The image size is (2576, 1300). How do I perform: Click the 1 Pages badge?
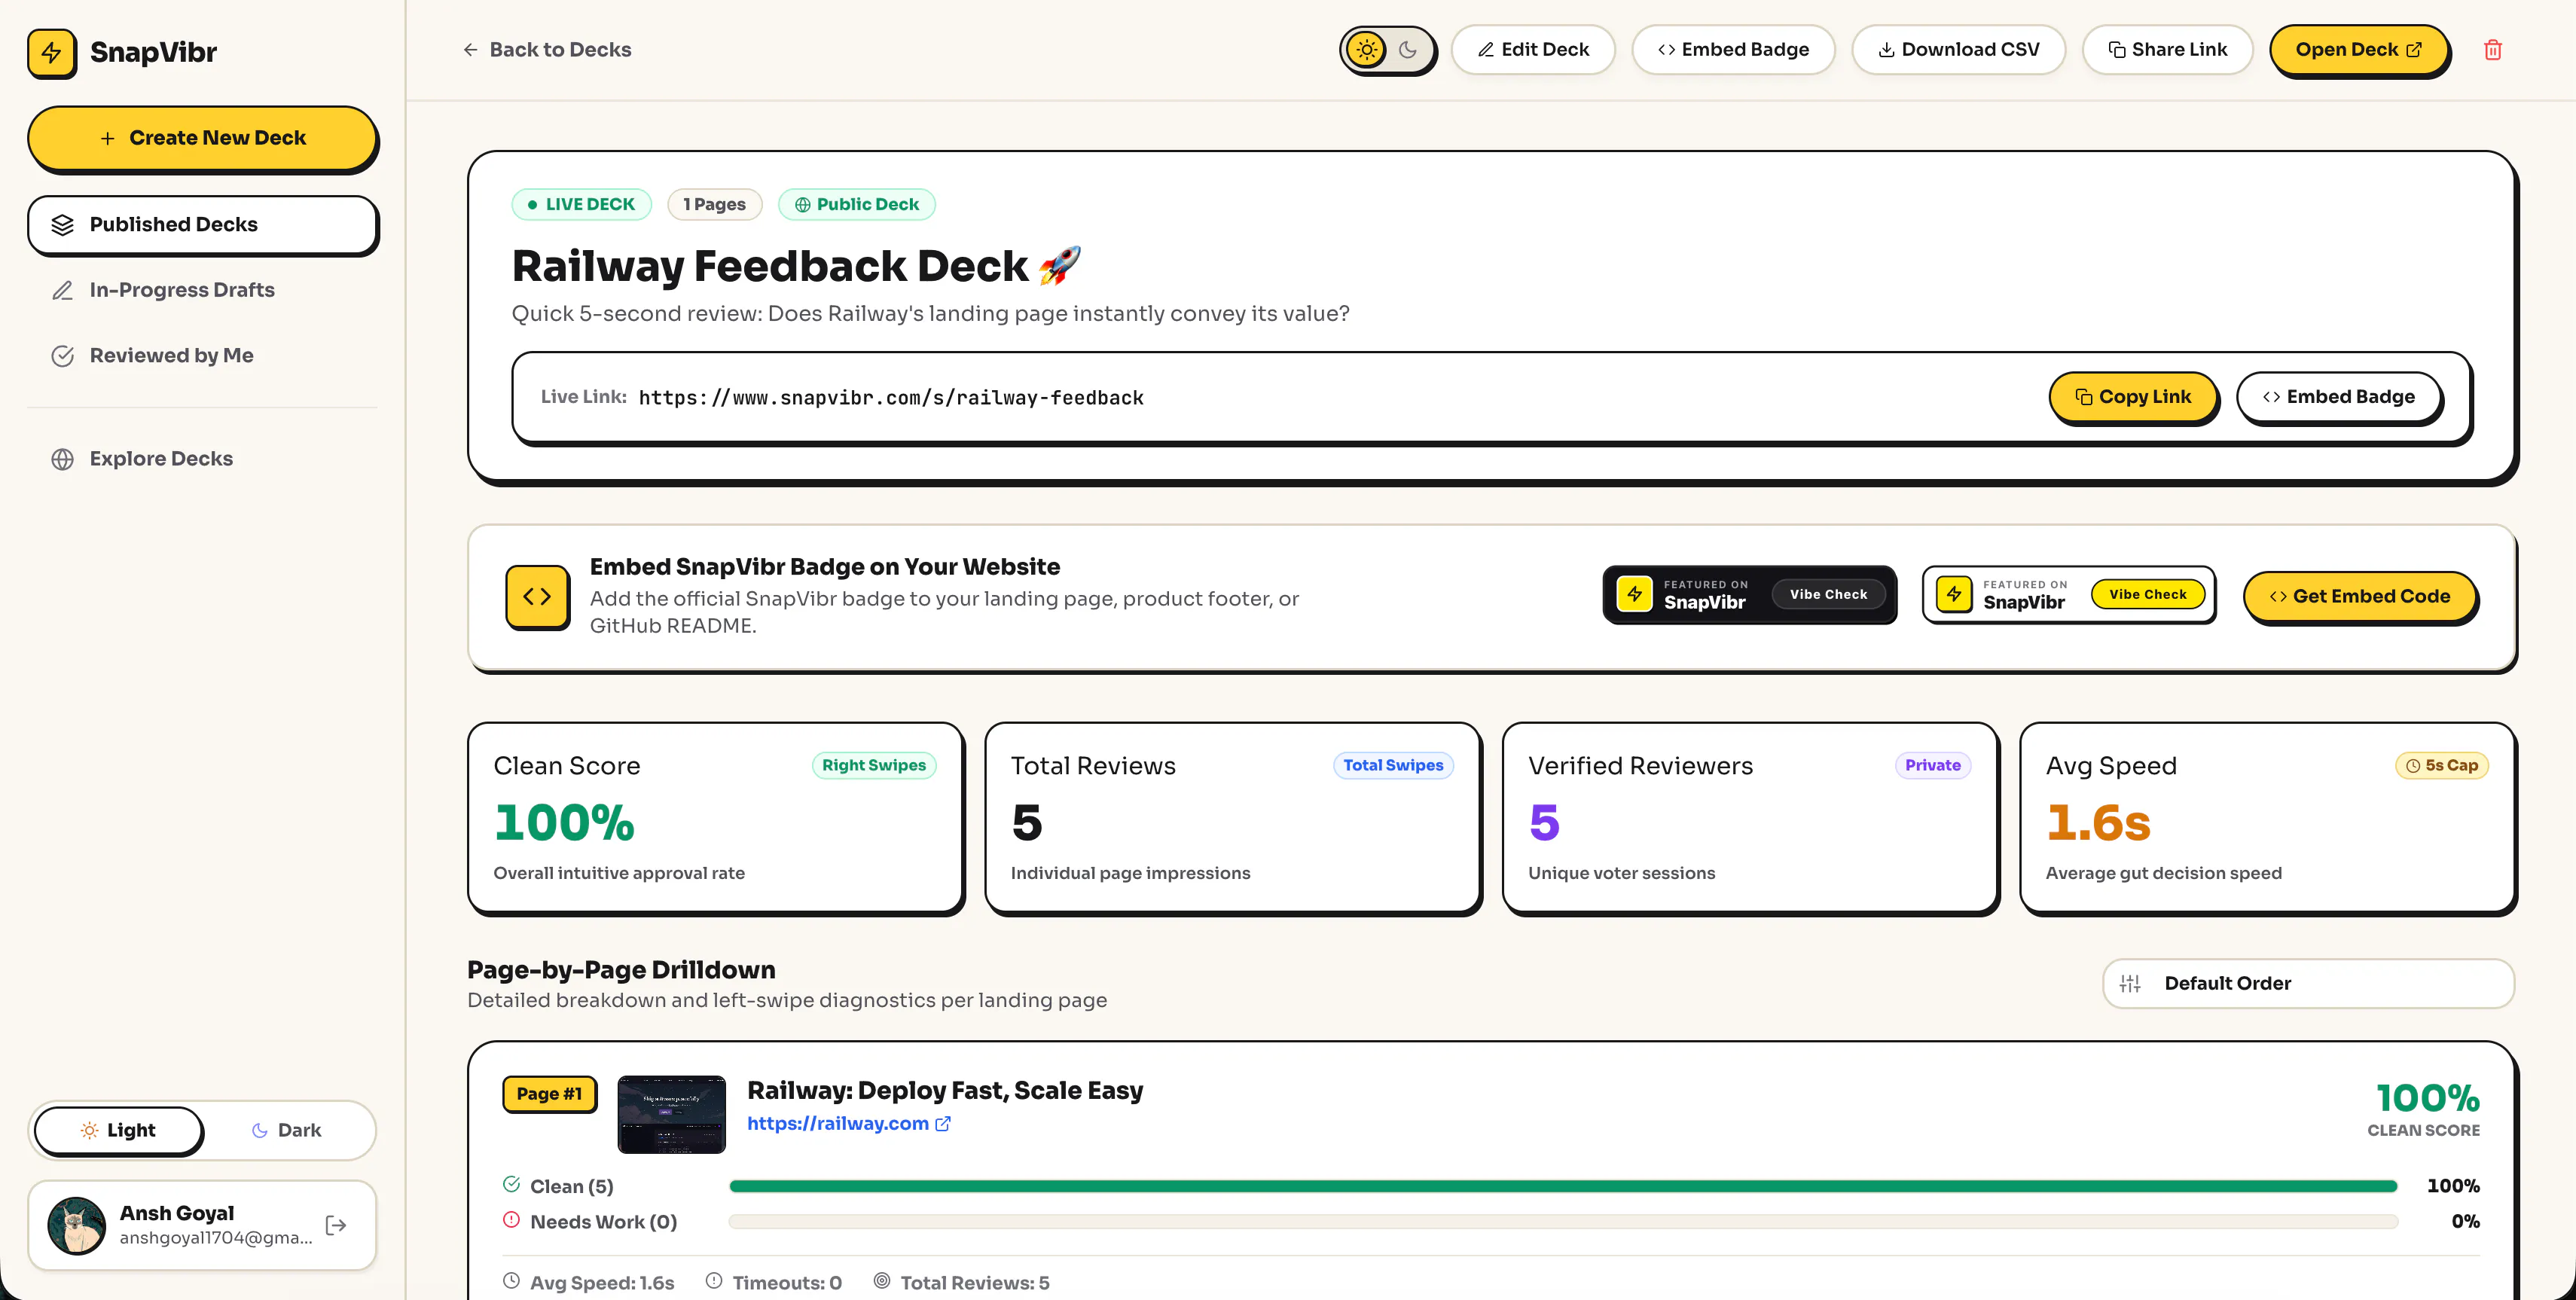coord(714,205)
